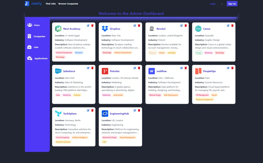Open the Jobs sidebar section
263x163 pixels.
(x=33, y=47)
